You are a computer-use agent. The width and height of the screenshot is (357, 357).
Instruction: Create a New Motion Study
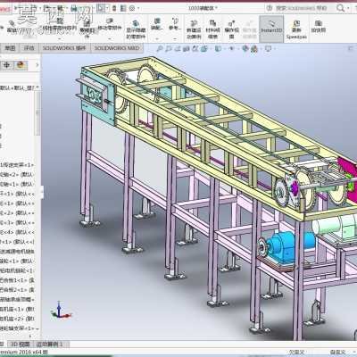pyautogui.click(x=194, y=29)
